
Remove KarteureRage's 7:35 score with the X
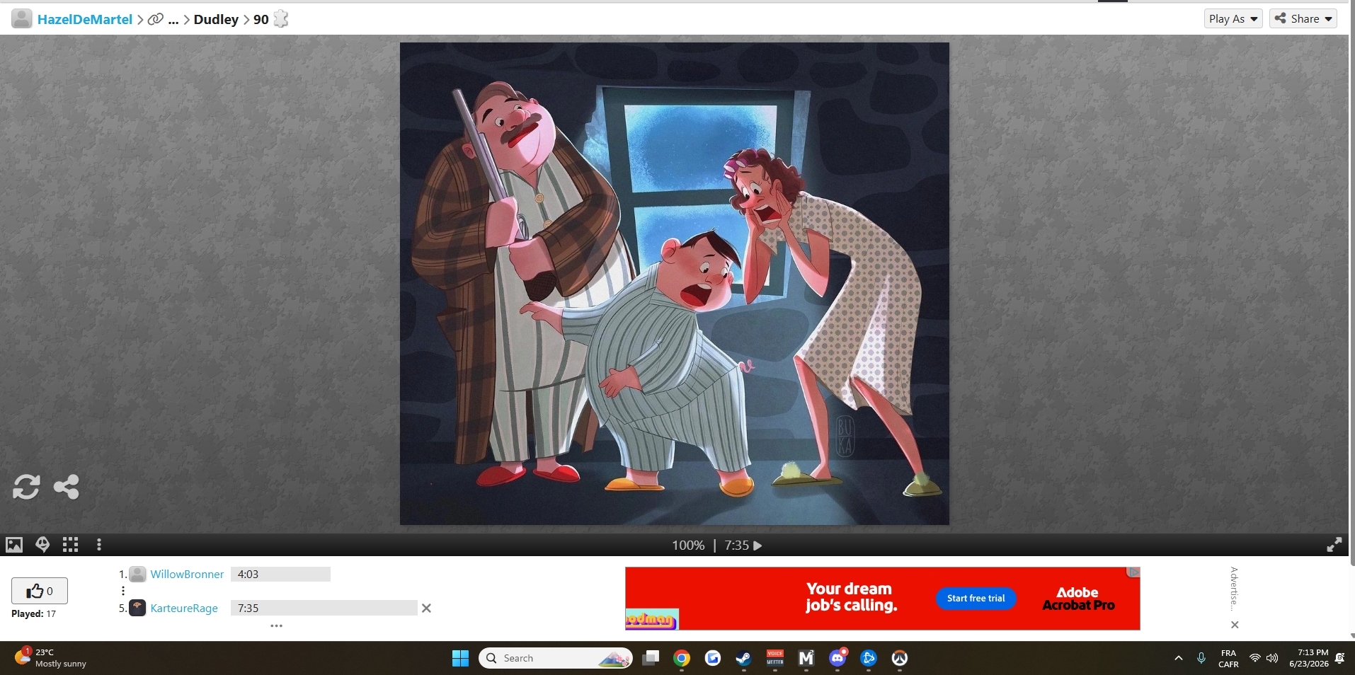426,608
